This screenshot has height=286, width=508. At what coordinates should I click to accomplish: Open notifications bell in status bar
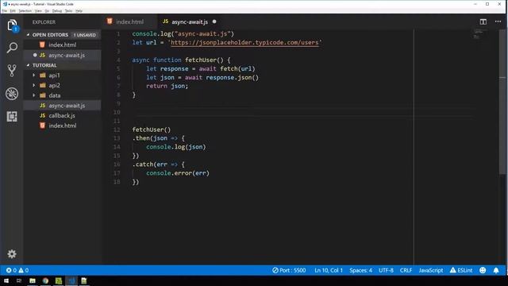pos(496,270)
